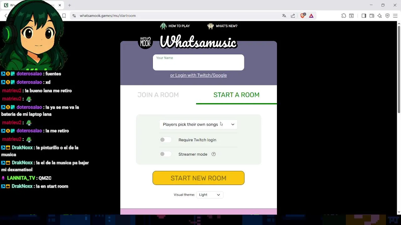
Task: Click the translate page icon in address bar
Action: click(284, 16)
